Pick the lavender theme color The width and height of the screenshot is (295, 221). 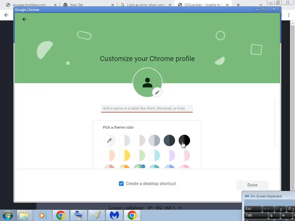(x=169, y=155)
